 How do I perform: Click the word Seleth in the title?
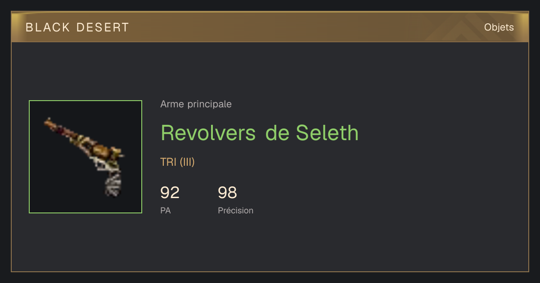point(327,133)
